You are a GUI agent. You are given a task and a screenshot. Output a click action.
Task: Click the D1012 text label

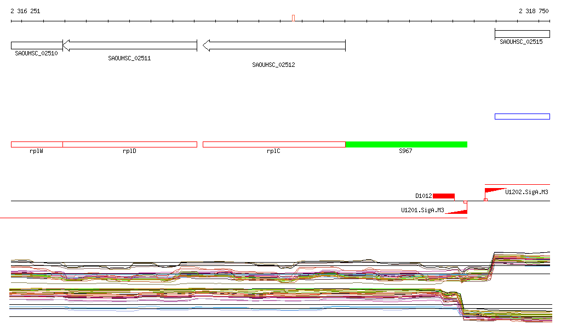[423, 196]
